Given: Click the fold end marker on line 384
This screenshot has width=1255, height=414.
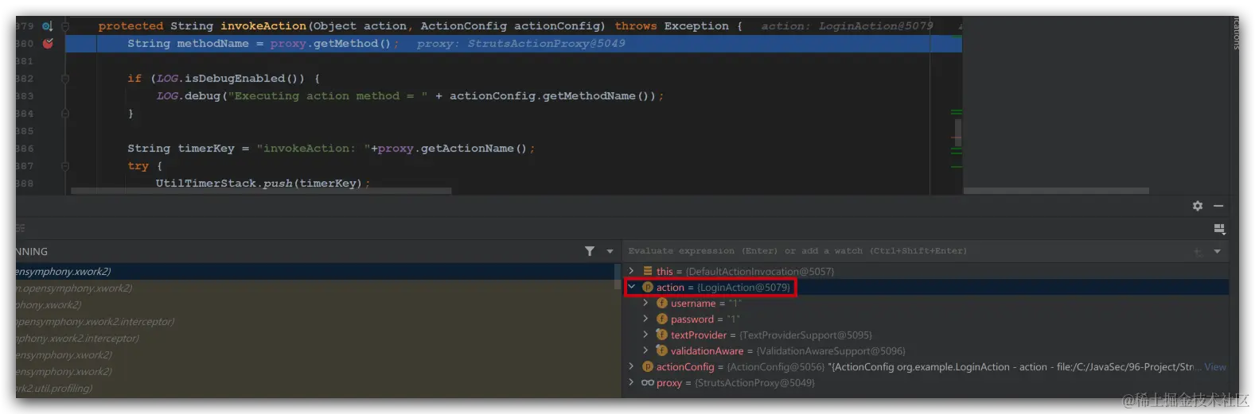Looking at the screenshot, I should 65,114.
